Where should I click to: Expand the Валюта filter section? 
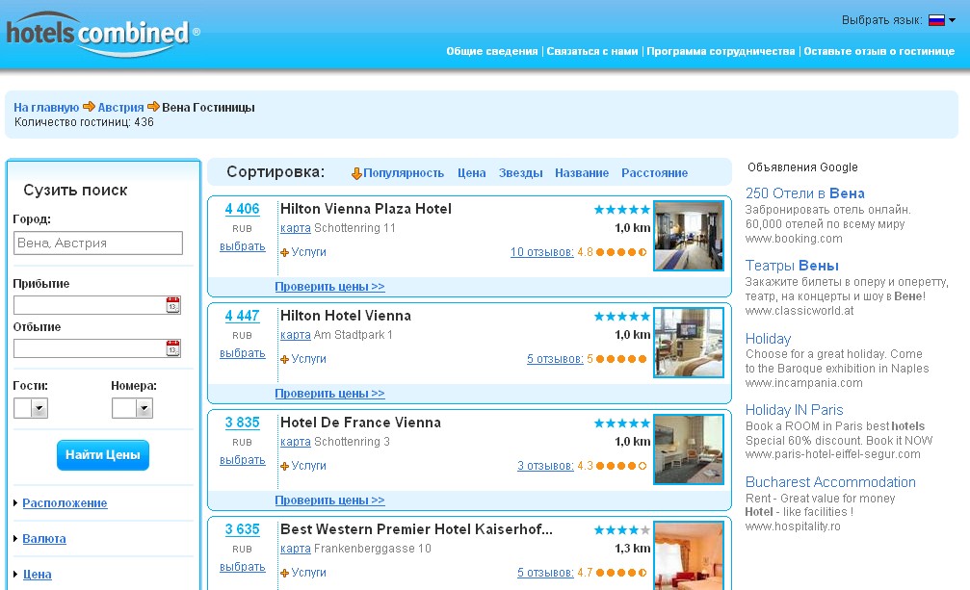(44, 539)
